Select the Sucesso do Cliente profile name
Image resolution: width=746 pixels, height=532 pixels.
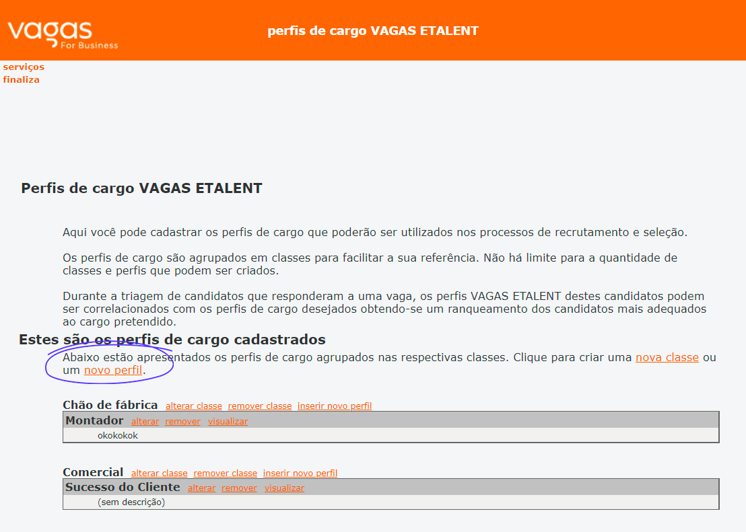pos(123,488)
